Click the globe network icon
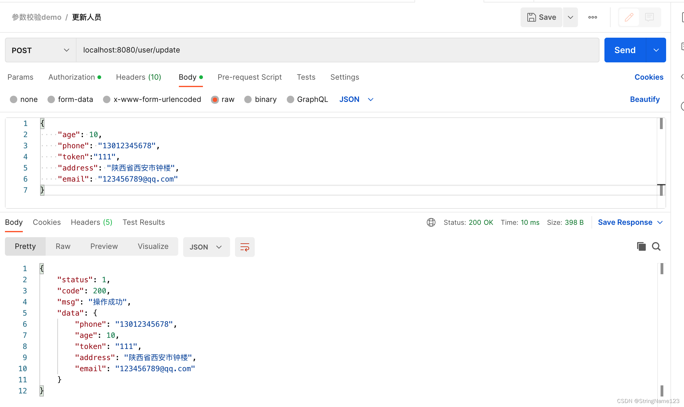684x407 pixels. click(431, 222)
